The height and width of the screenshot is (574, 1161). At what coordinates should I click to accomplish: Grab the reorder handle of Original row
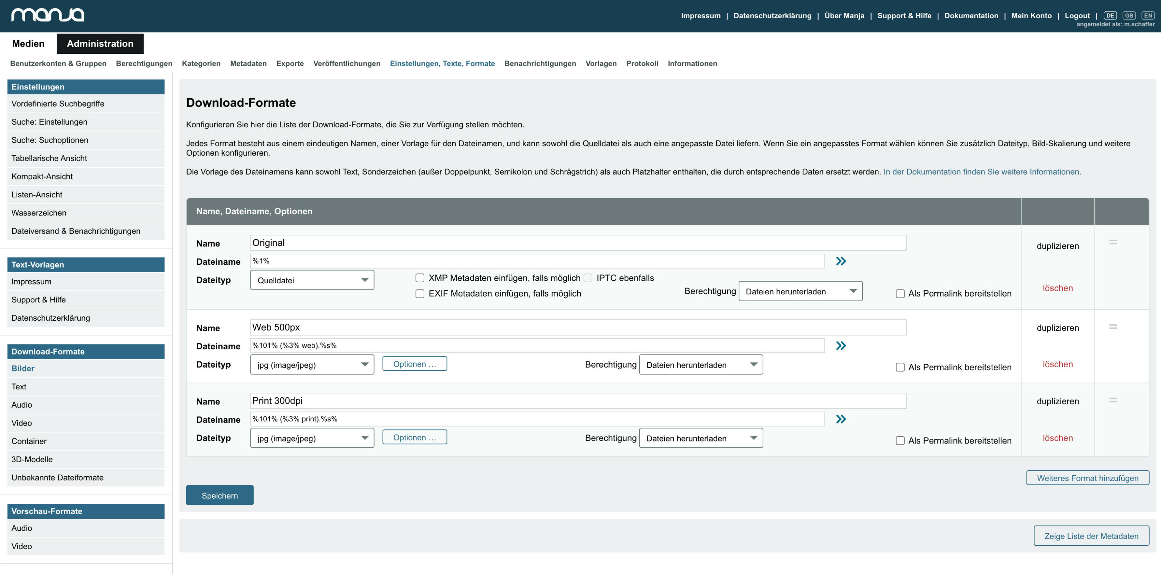[1113, 242]
